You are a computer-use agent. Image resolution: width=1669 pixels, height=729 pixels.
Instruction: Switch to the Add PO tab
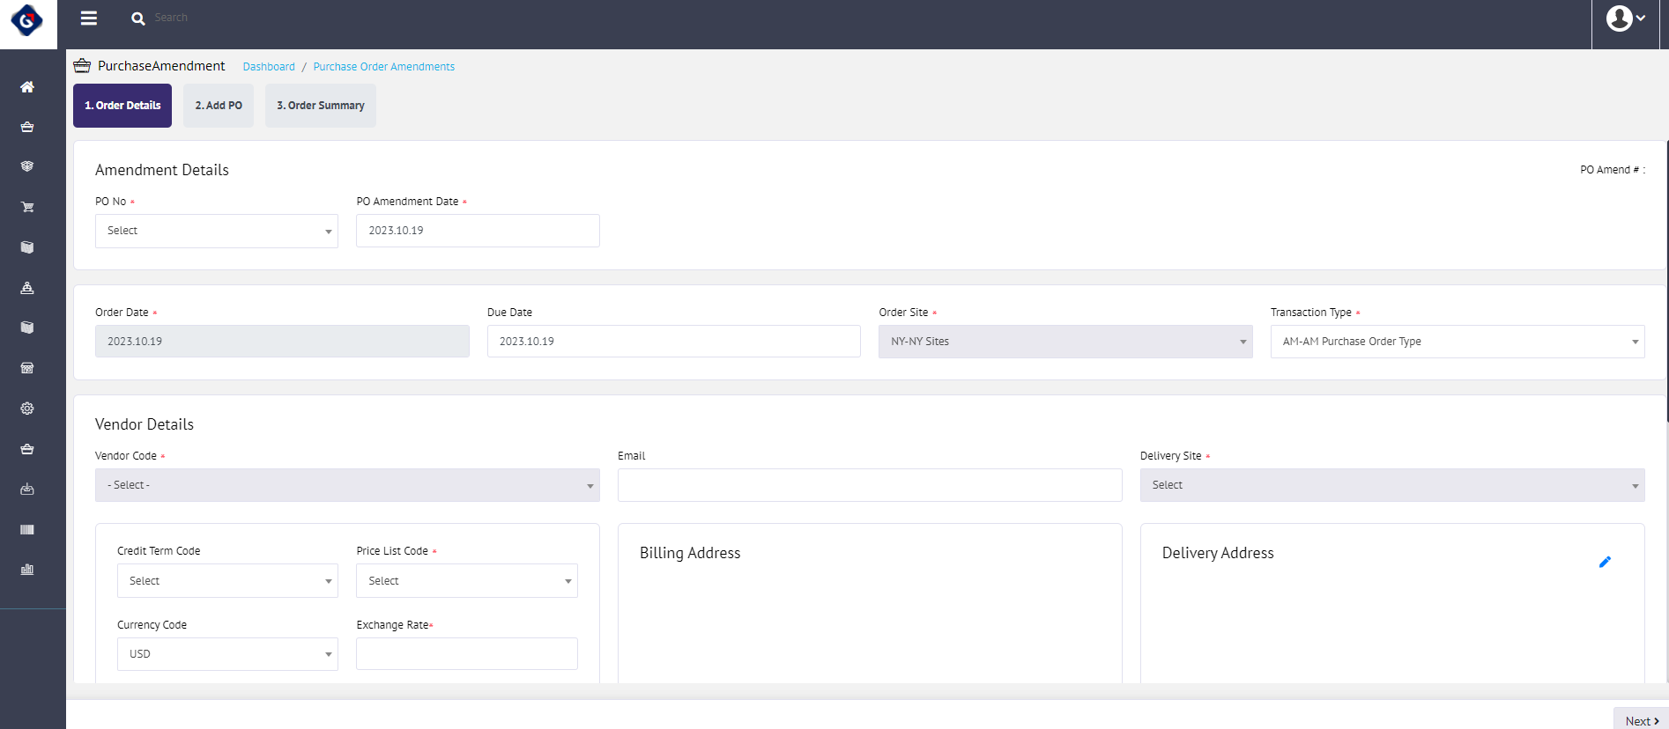(x=219, y=106)
